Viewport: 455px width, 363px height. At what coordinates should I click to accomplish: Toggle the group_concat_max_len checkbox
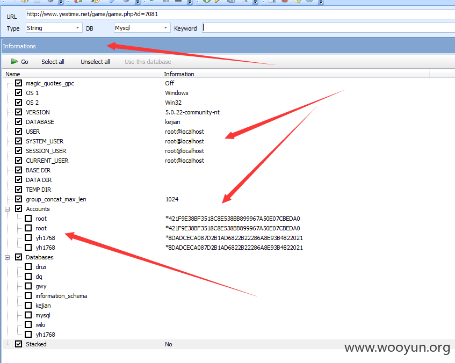coord(19,199)
